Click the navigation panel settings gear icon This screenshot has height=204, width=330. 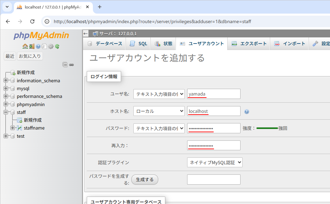point(50,47)
